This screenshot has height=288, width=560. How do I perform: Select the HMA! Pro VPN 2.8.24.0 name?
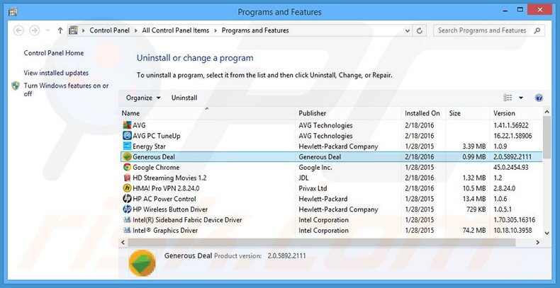(166, 188)
